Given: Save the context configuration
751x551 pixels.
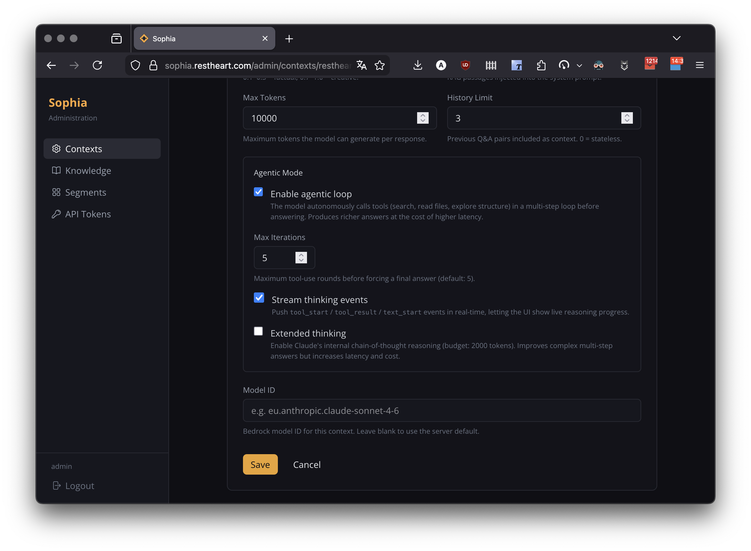Looking at the screenshot, I should point(260,464).
